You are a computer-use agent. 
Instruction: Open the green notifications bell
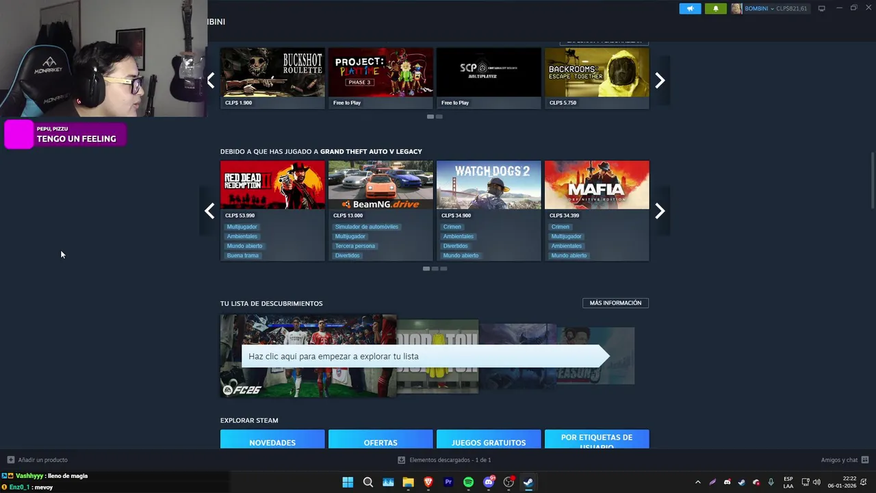click(716, 8)
